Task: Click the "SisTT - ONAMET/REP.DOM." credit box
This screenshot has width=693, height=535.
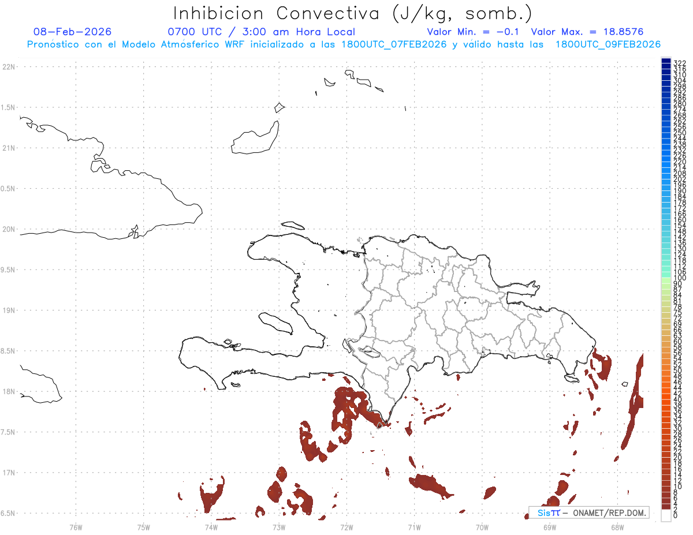Action: click(588, 512)
